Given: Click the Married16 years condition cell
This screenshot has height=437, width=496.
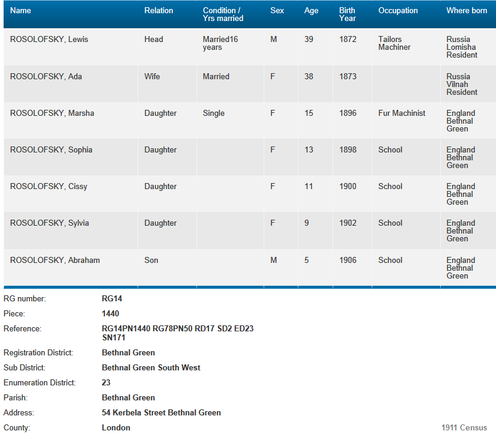Looking at the screenshot, I should click(x=220, y=43).
